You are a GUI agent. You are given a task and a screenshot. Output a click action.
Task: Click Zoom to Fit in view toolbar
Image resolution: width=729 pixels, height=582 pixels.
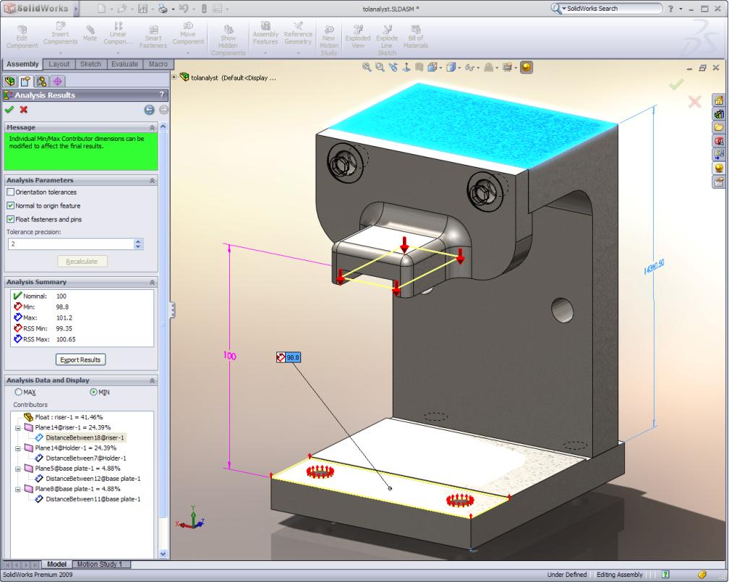pos(367,67)
